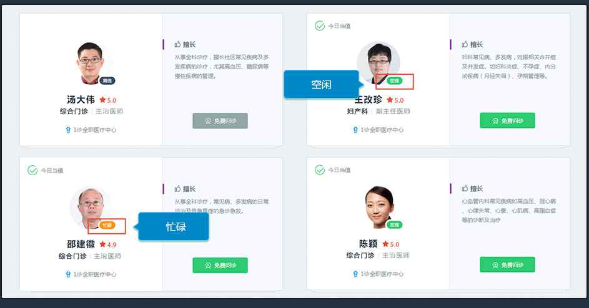Click the 在线 status badge on 王改珍
The height and width of the screenshot is (308, 589).
coord(394,80)
